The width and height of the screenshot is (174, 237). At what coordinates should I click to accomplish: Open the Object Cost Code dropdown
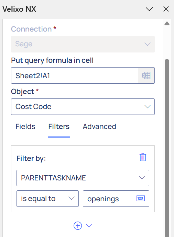(83, 107)
